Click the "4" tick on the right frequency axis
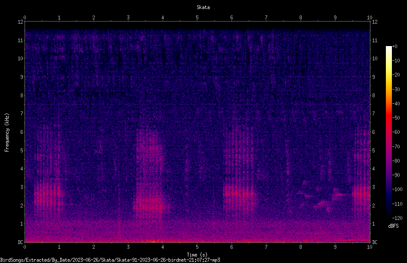Image resolution: width=407 pixels, height=263 pixels. [x=373, y=169]
